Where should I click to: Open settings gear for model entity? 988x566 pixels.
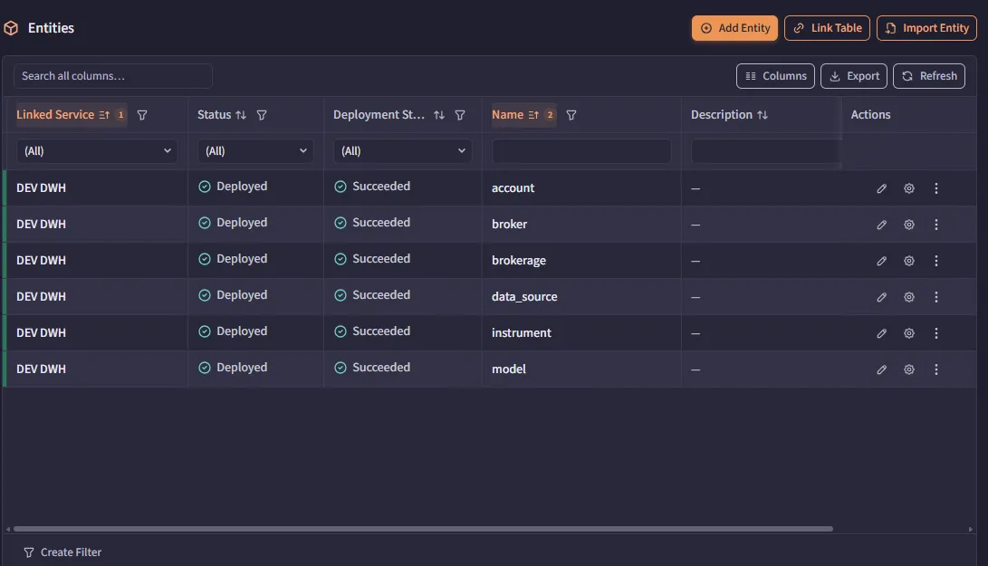point(908,369)
